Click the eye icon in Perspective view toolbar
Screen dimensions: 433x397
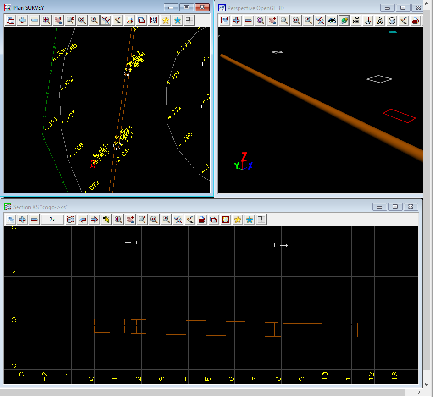[332, 21]
